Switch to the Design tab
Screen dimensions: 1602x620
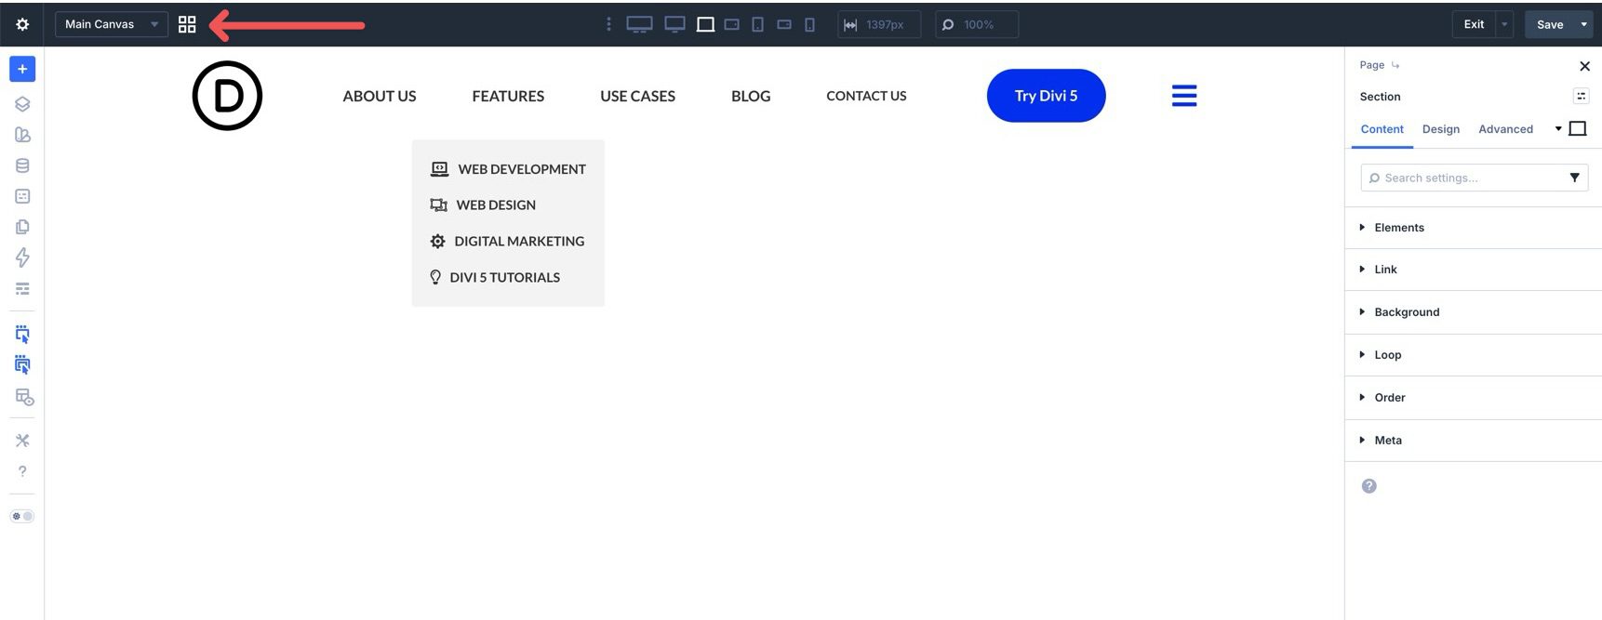coord(1440,129)
